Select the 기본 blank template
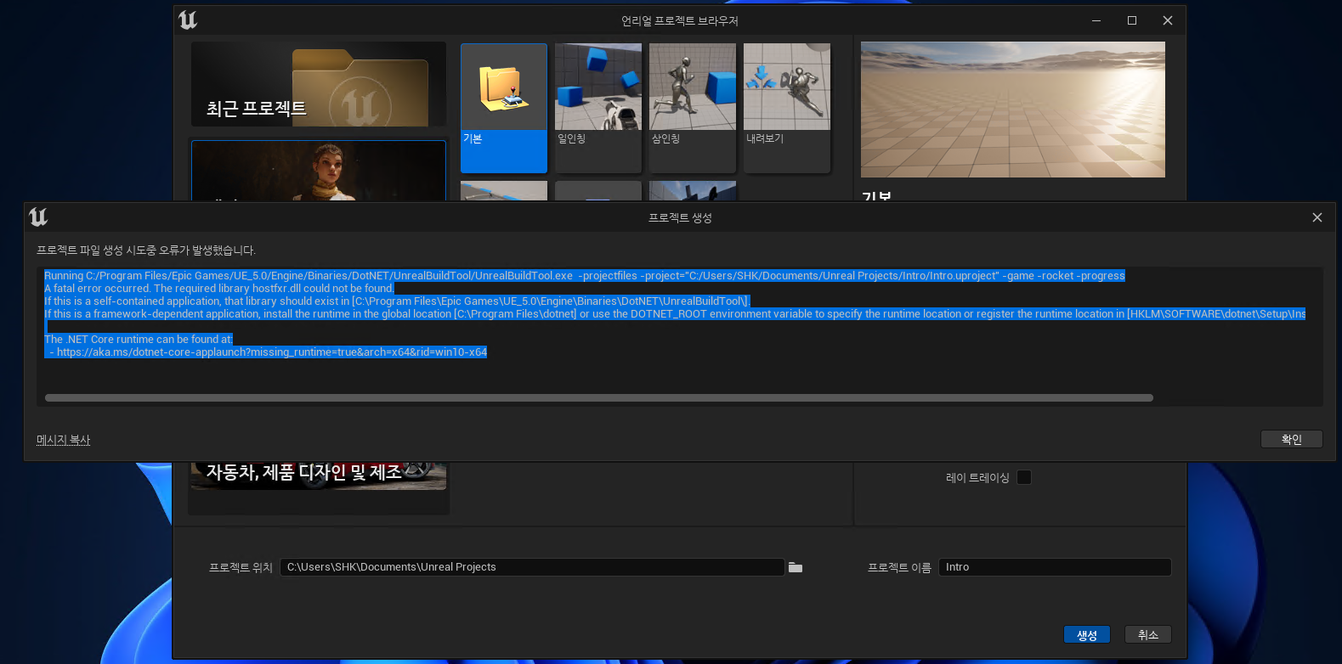 point(504,108)
